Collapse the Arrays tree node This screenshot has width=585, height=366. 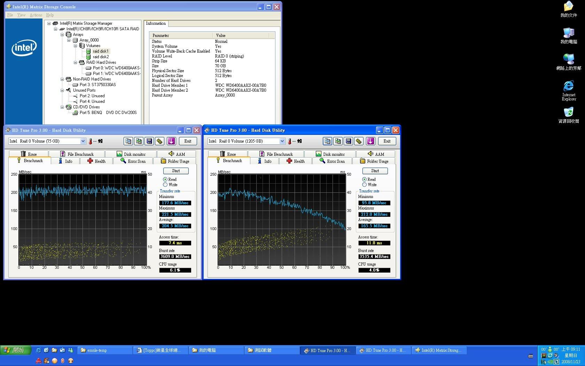click(x=62, y=35)
